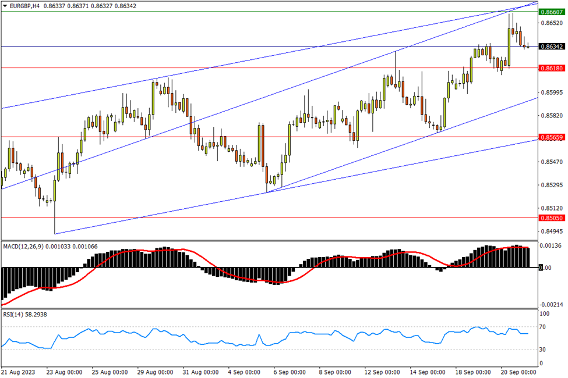Select the green horizontal resistance line

[x=233, y=12]
